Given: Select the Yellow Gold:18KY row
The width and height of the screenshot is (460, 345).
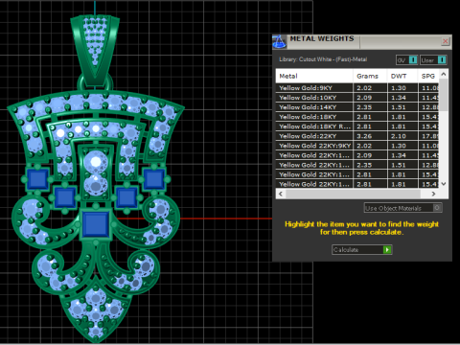Looking at the screenshot, I should click(x=357, y=117).
